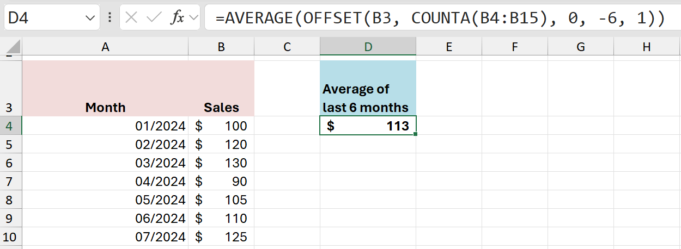Click the formula bar options dots handle
The height and width of the screenshot is (249, 681).
110,17
